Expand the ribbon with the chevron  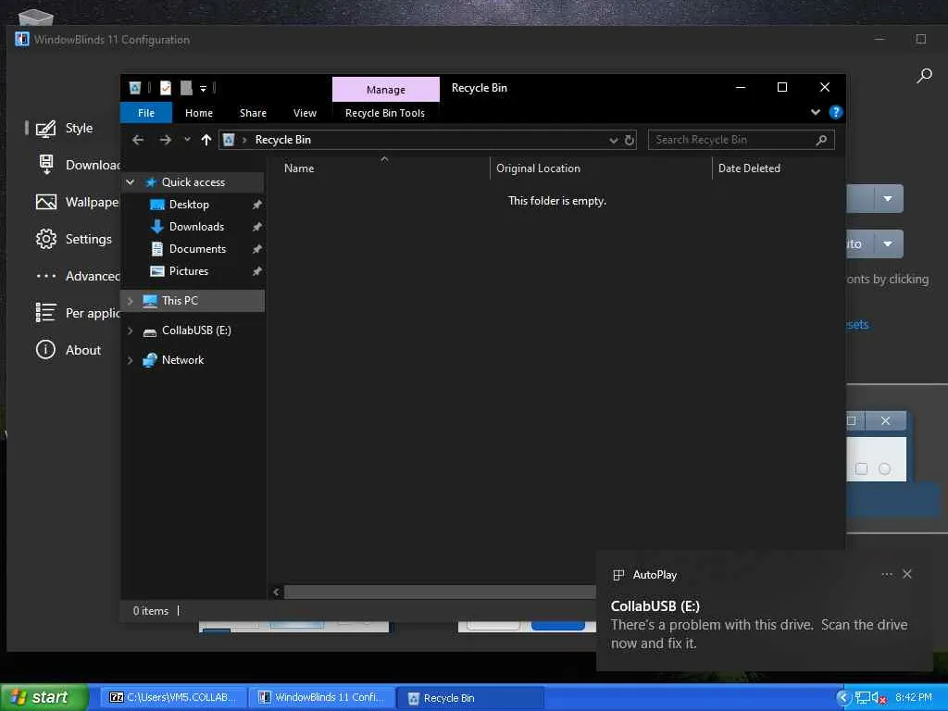click(815, 112)
